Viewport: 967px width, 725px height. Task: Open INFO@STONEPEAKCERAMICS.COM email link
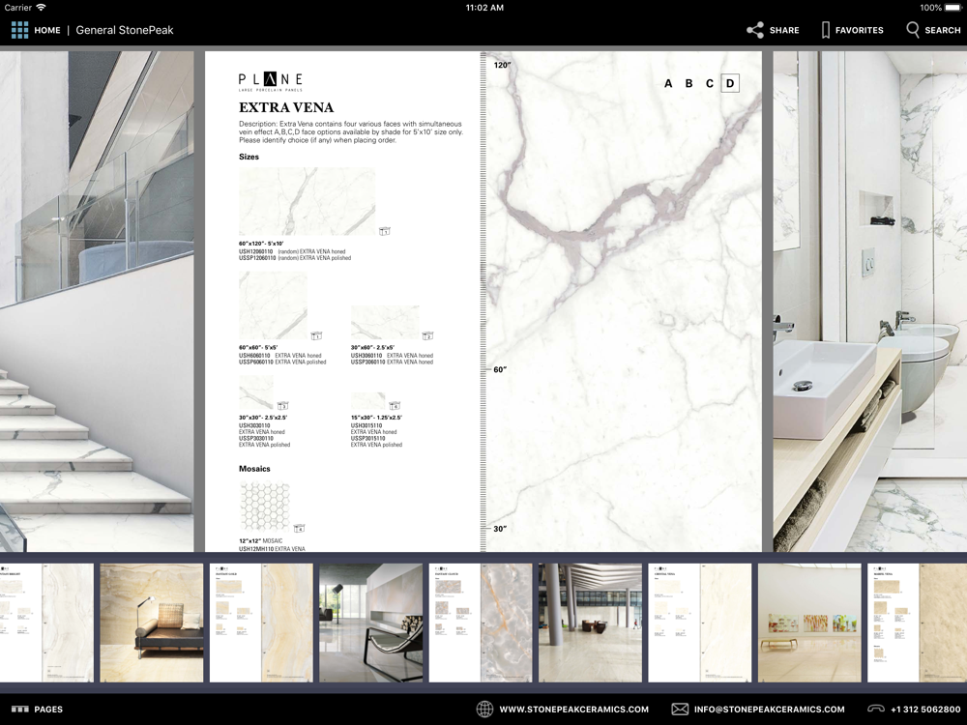point(769,709)
